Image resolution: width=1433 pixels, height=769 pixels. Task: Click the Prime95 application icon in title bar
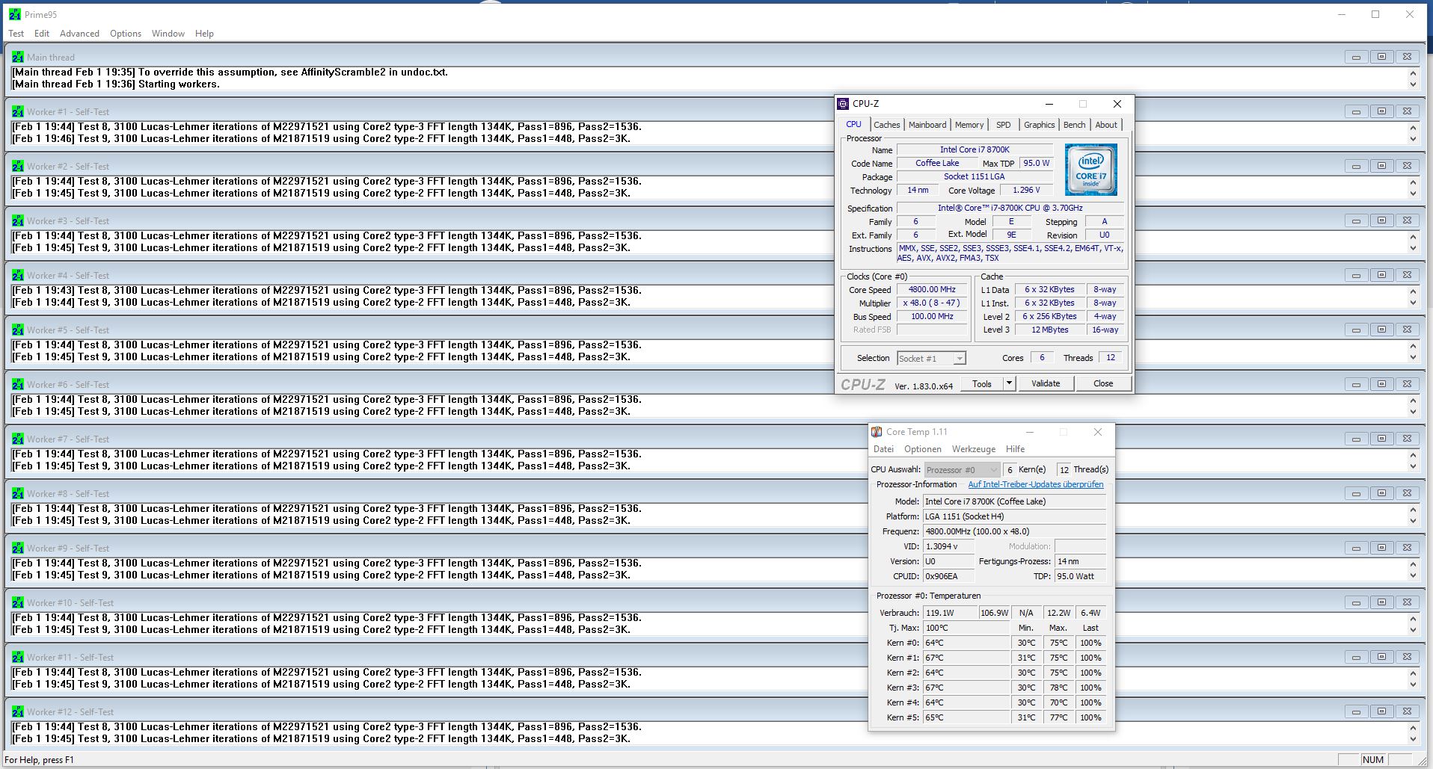[15, 14]
